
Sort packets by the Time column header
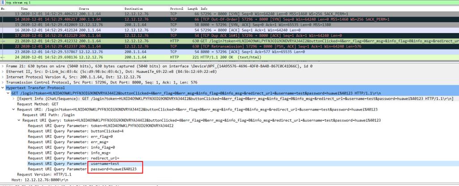[x=24, y=9]
